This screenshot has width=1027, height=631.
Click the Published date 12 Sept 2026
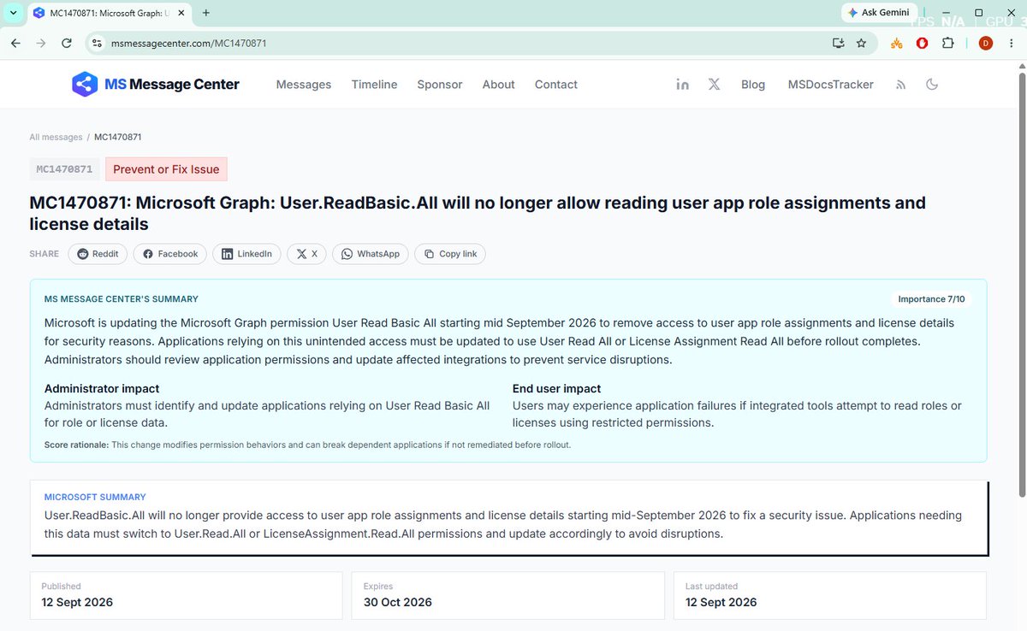(x=77, y=602)
